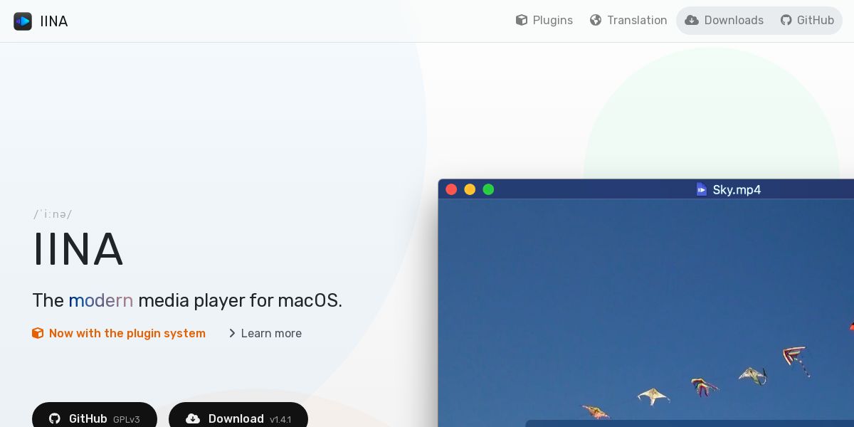854x427 pixels.
Task: Click the word modern in tagline
Action: point(101,300)
